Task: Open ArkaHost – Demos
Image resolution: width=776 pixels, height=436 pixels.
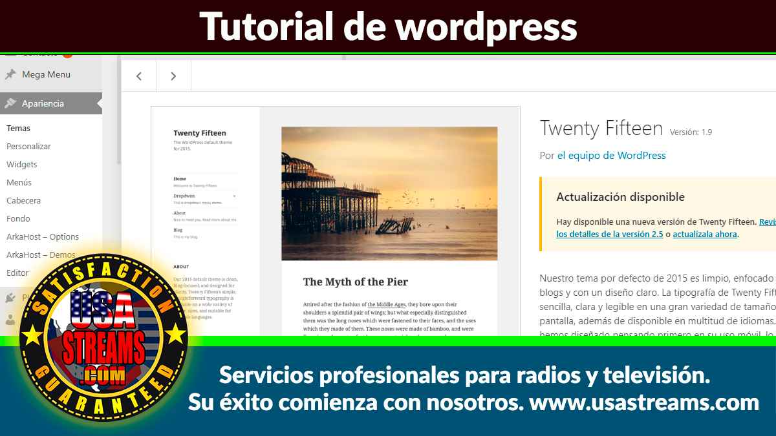Action: coord(41,254)
